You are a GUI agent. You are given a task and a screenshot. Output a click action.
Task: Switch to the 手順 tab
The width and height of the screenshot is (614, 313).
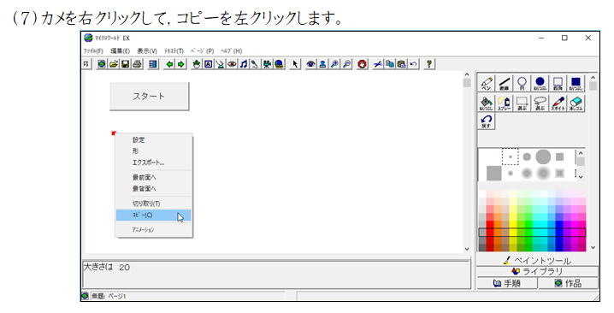coord(507,283)
